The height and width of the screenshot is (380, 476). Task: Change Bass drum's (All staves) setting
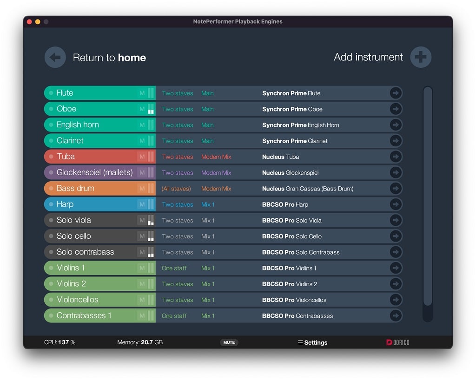[176, 189]
